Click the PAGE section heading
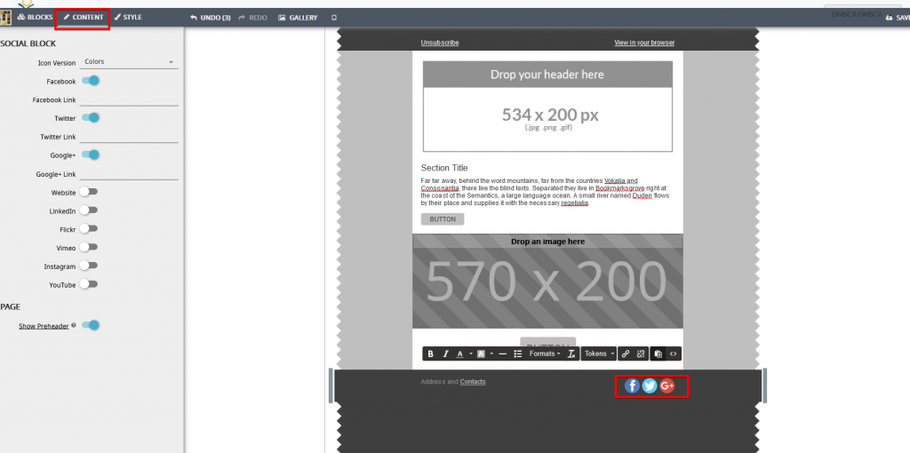 [10, 306]
